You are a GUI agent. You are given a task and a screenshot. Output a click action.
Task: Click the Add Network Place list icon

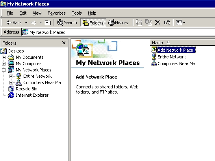point(154,50)
